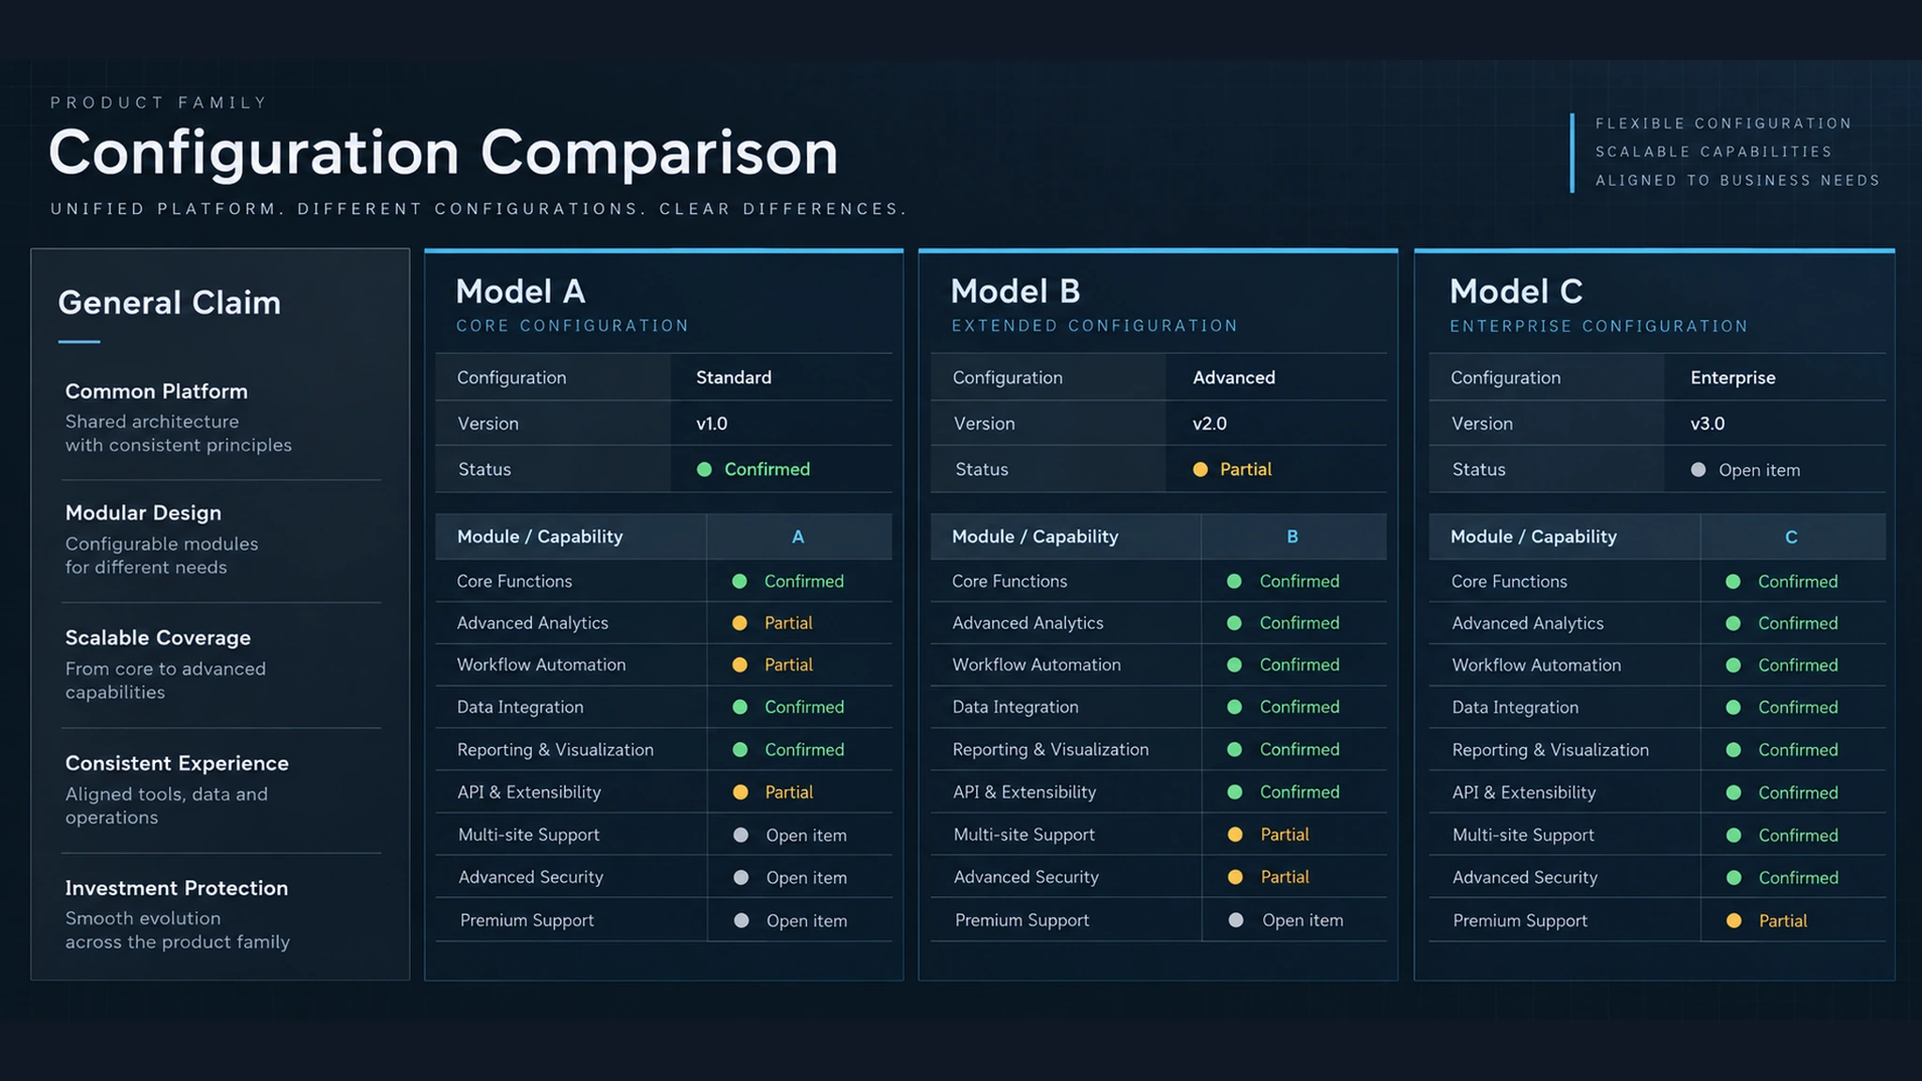Click column header 'A' in Model A table

pos(798,537)
